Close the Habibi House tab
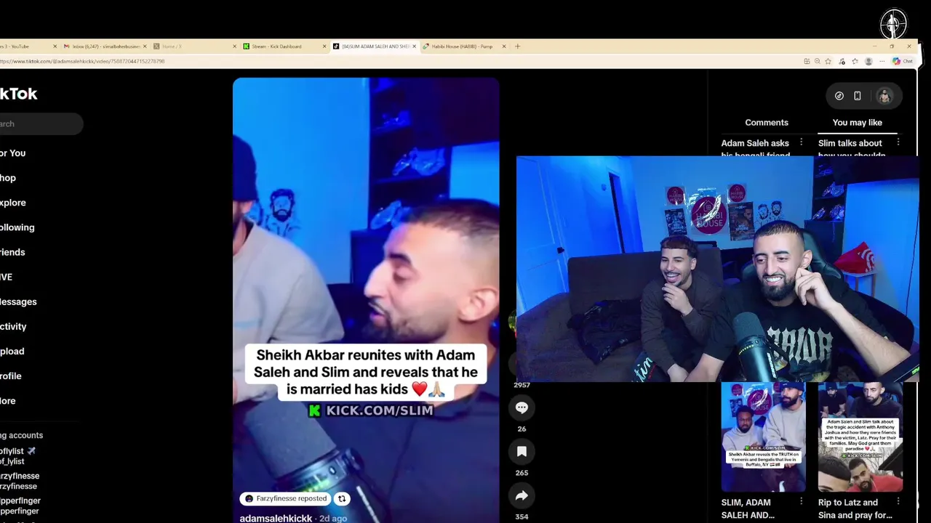This screenshot has height=523, width=931. [x=504, y=46]
